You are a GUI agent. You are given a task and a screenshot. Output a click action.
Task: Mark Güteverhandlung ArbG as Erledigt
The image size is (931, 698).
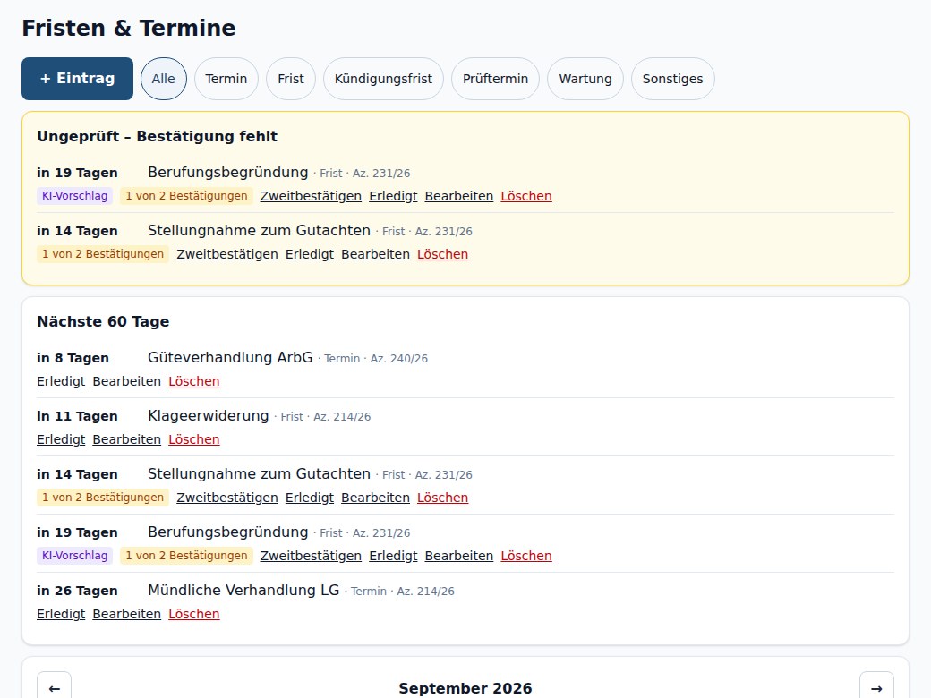click(61, 381)
